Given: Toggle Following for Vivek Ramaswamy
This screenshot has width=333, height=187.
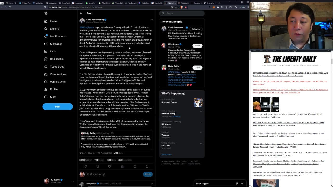Looking at the screenshot, I should click(x=196, y=29).
